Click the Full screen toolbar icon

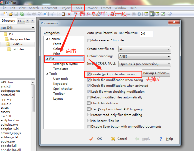tap(163, 14)
